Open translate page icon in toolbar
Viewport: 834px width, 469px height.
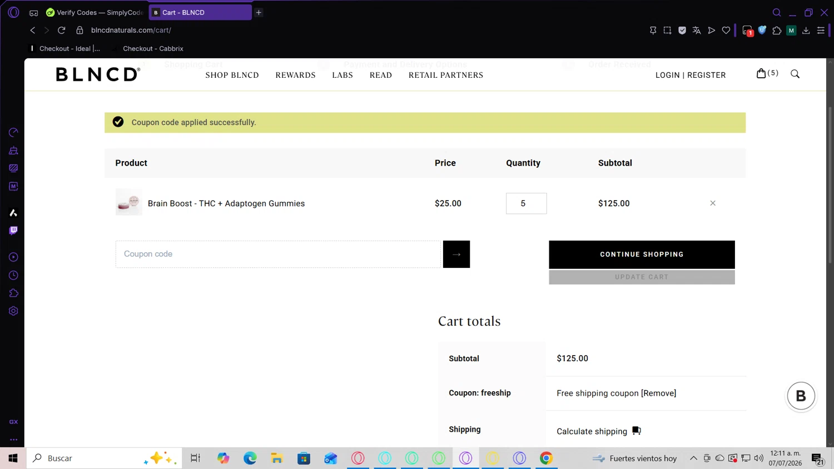click(697, 31)
